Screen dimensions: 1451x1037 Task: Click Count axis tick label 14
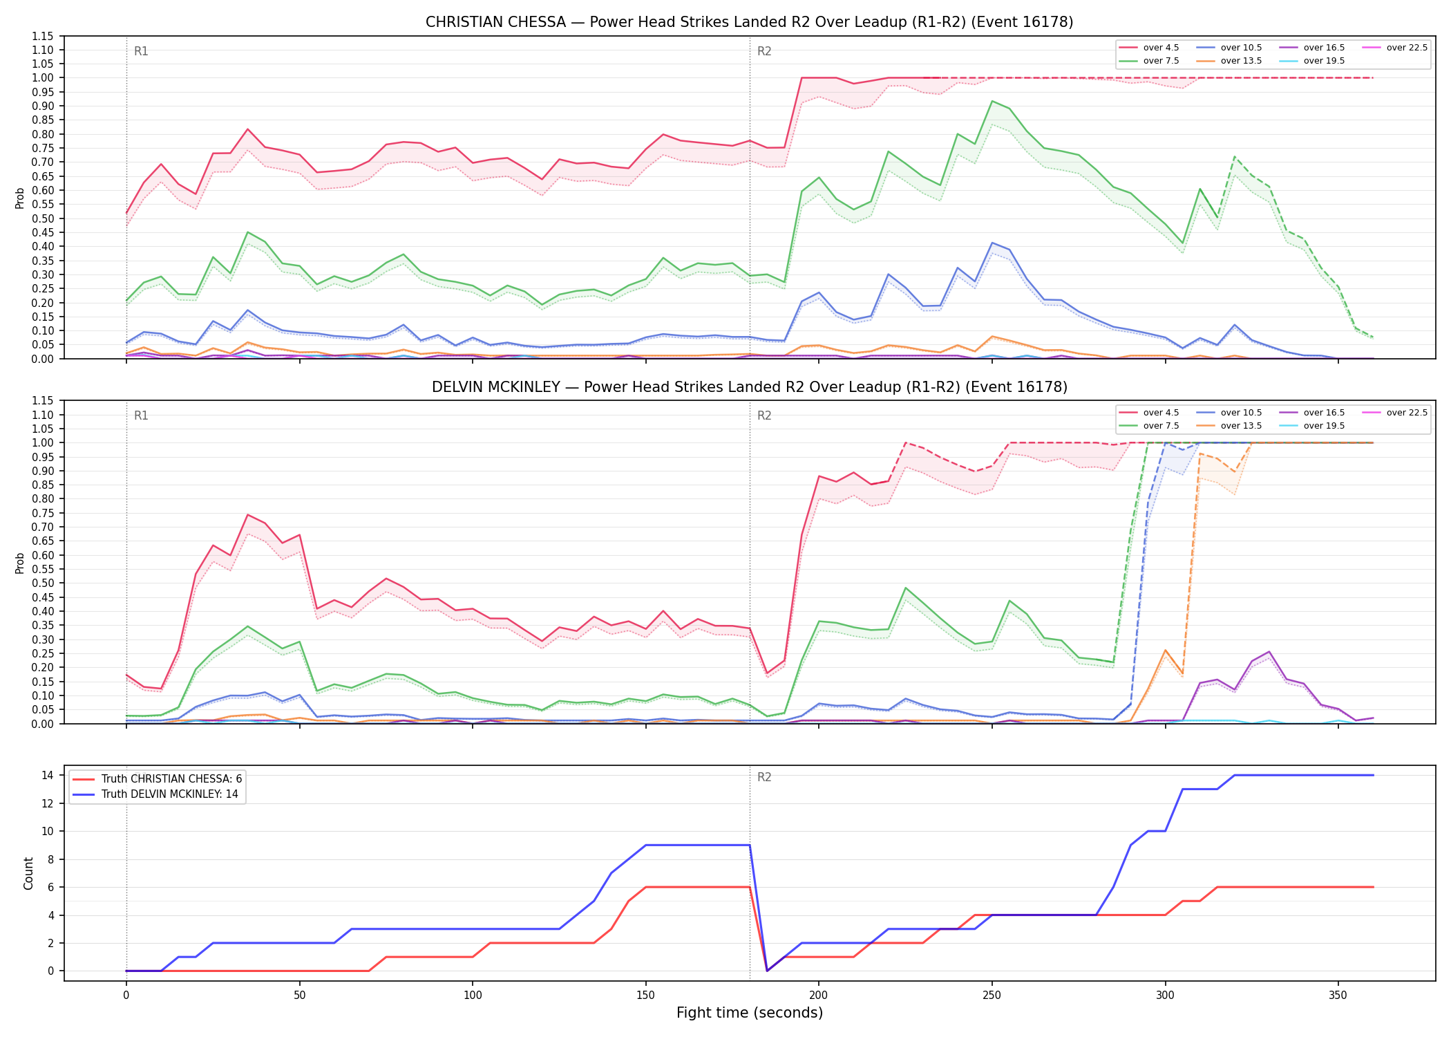(48, 775)
